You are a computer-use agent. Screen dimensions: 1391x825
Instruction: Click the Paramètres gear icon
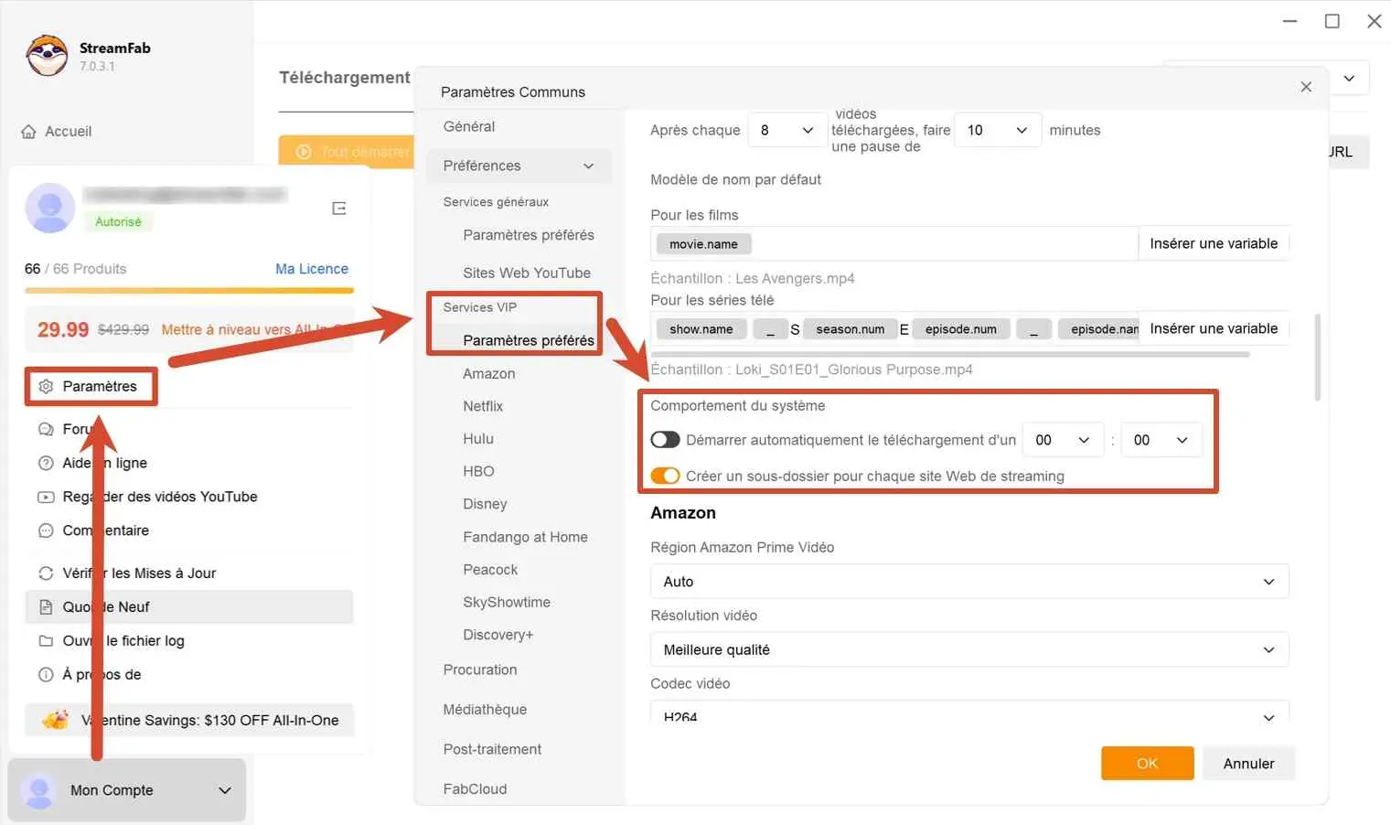46,386
